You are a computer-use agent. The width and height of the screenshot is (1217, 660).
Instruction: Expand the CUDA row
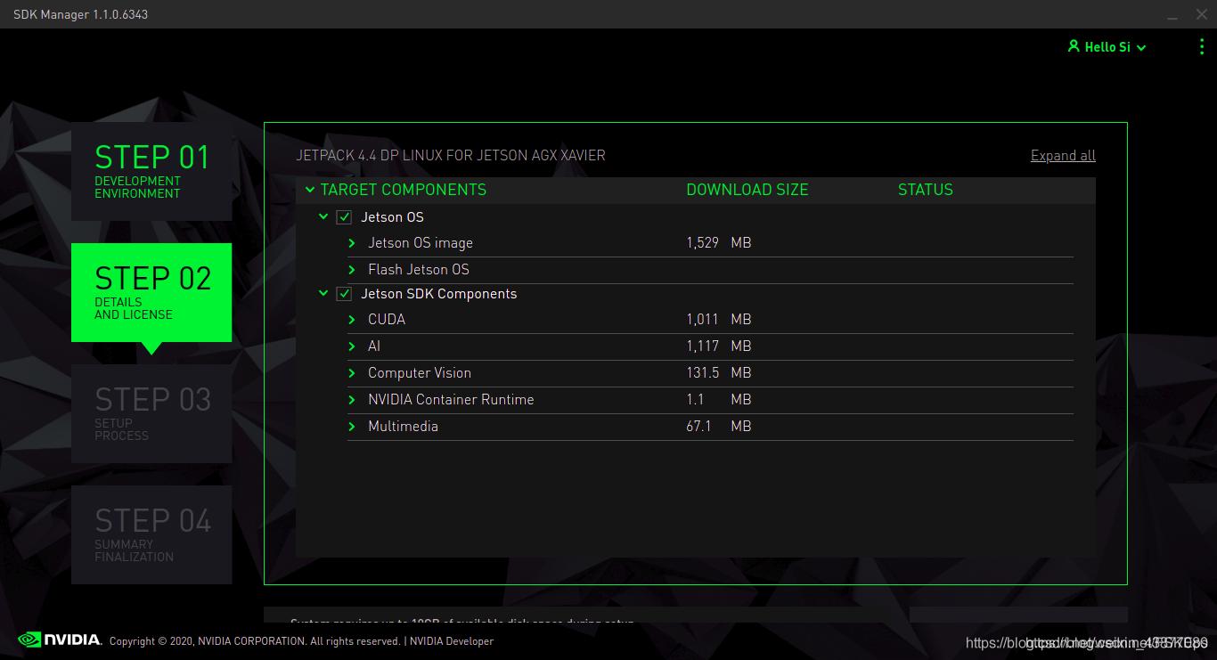(x=352, y=320)
